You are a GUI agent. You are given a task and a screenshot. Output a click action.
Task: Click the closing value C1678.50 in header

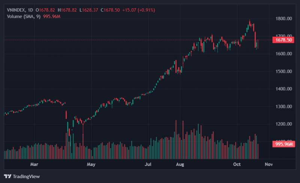(110, 10)
